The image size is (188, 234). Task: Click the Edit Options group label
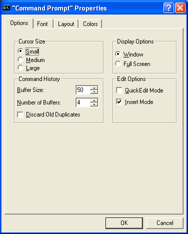pos(131,79)
